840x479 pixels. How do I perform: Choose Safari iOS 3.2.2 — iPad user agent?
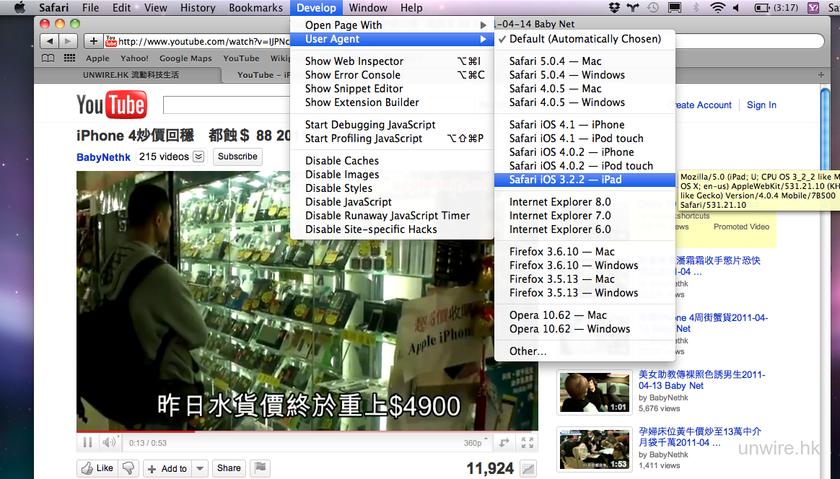coord(565,180)
